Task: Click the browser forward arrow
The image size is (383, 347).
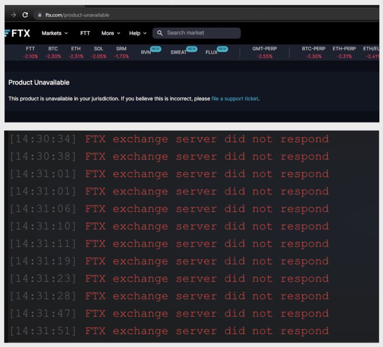Action: (13, 15)
